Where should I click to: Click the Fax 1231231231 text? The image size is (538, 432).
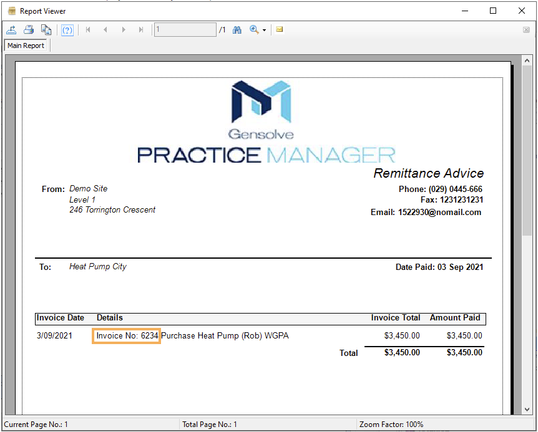(452, 199)
